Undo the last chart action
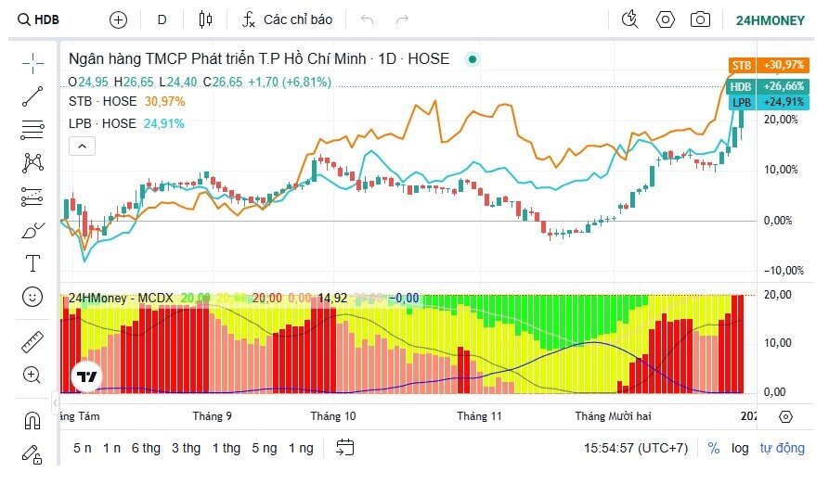 367,20
